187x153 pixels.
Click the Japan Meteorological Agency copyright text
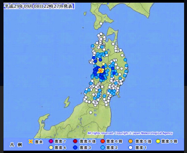point(130,133)
